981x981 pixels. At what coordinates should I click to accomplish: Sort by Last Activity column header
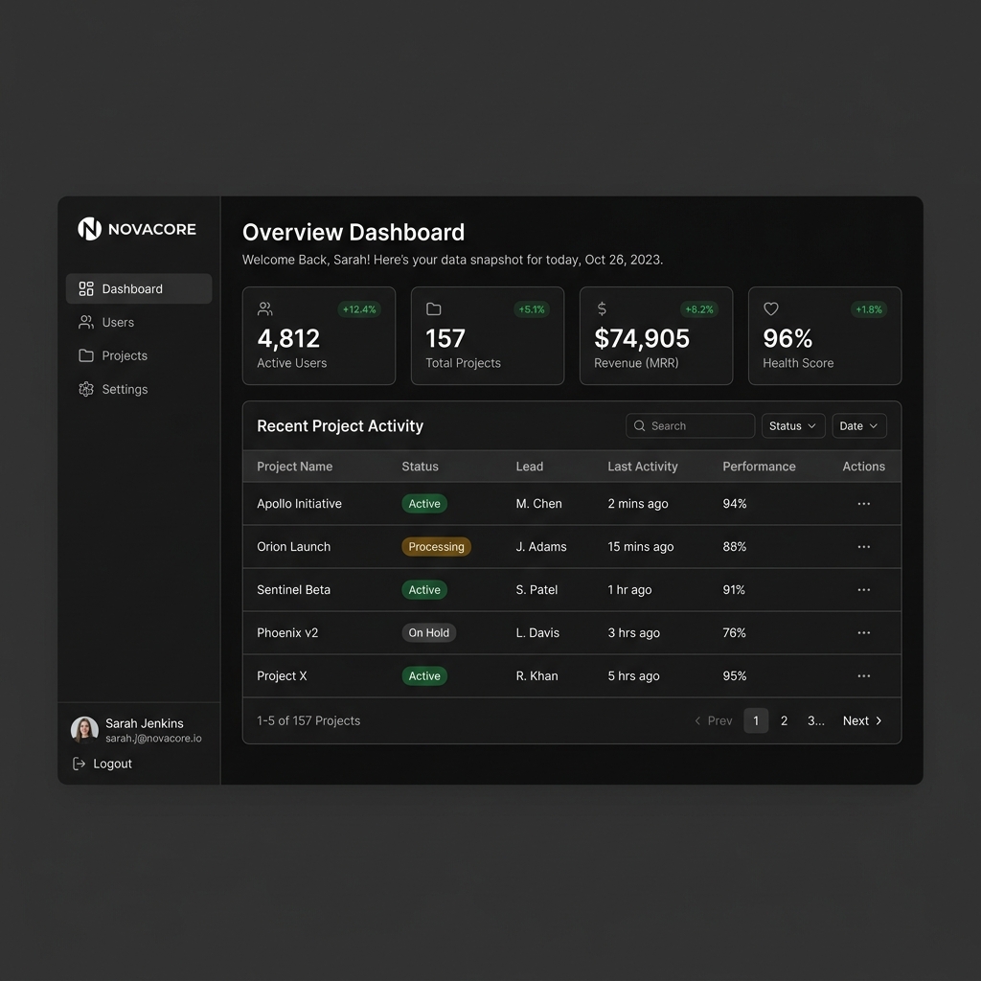pos(643,467)
